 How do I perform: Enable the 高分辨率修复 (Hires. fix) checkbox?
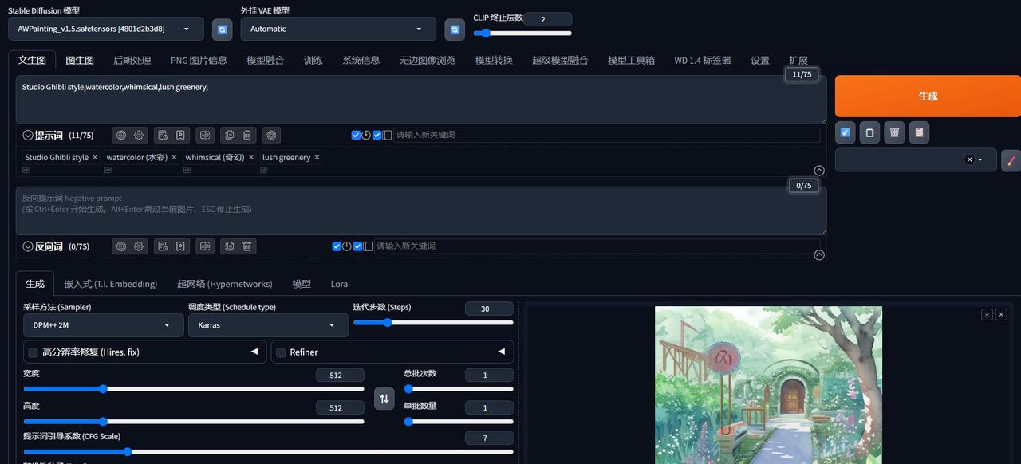(x=32, y=352)
